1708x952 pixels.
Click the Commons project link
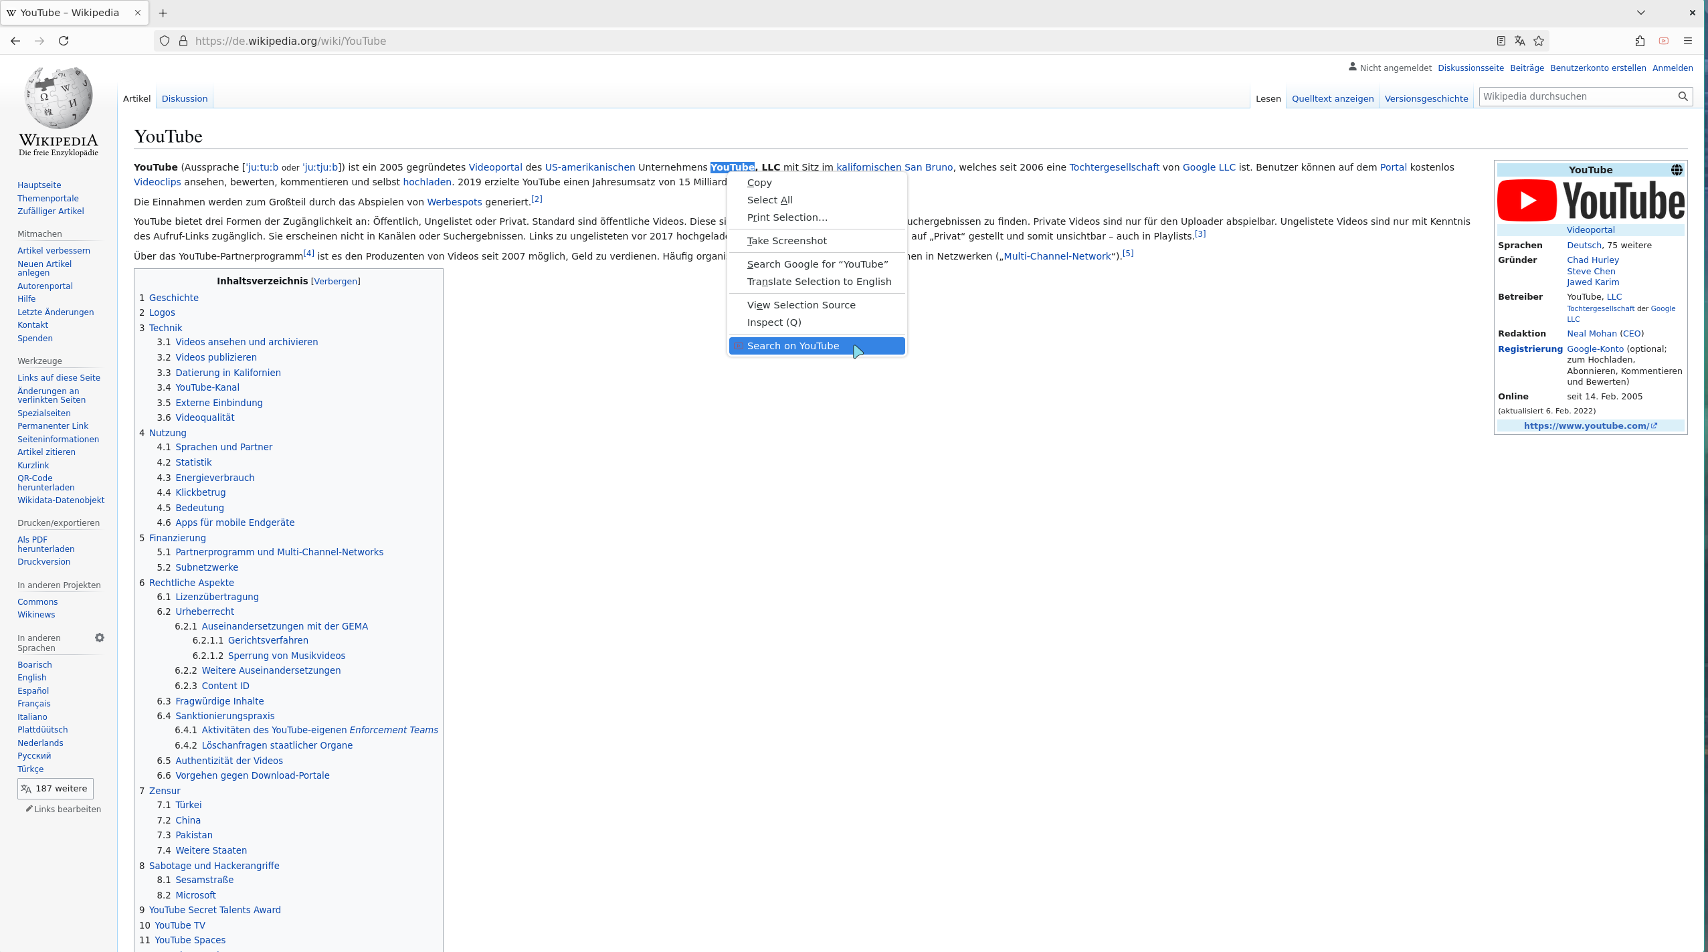(x=37, y=601)
